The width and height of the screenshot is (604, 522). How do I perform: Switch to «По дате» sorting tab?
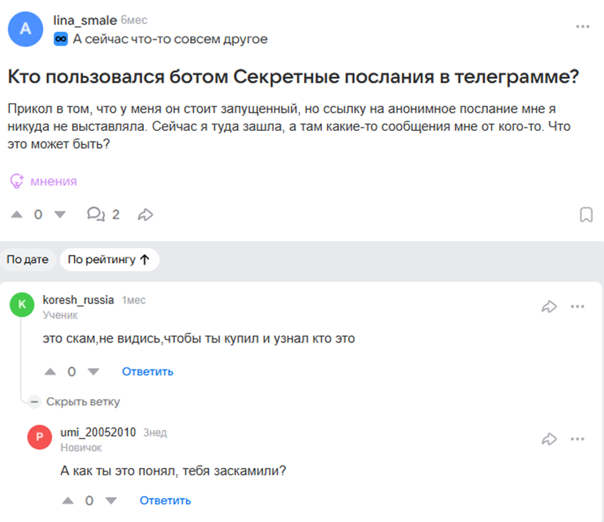pos(27,259)
